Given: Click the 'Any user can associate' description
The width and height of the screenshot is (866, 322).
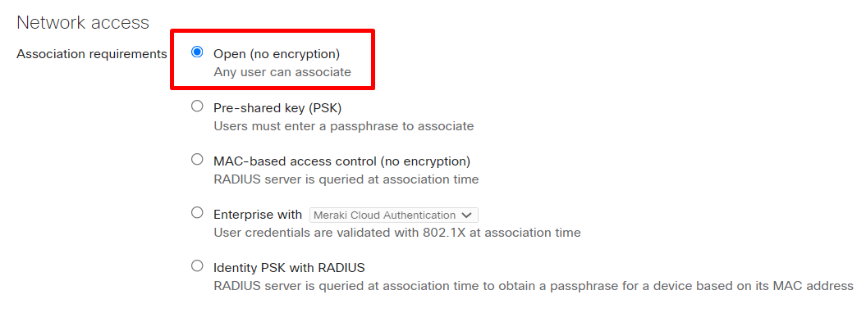Looking at the screenshot, I should (x=282, y=72).
